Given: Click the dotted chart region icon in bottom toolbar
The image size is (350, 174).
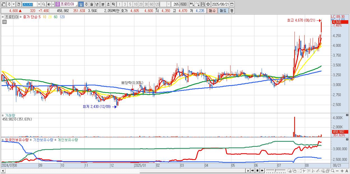Looking at the screenshot, I should [x=299, y=171].
